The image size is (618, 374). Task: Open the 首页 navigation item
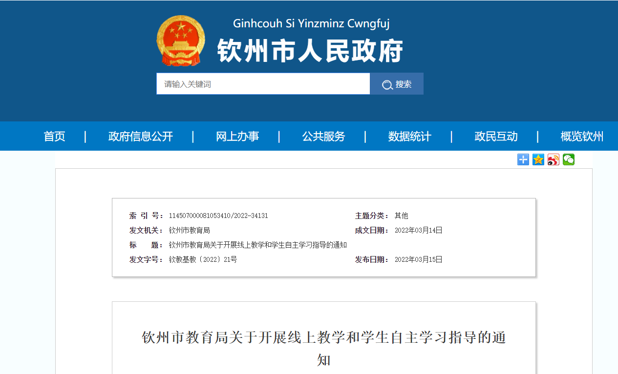(x=54, y=137)
